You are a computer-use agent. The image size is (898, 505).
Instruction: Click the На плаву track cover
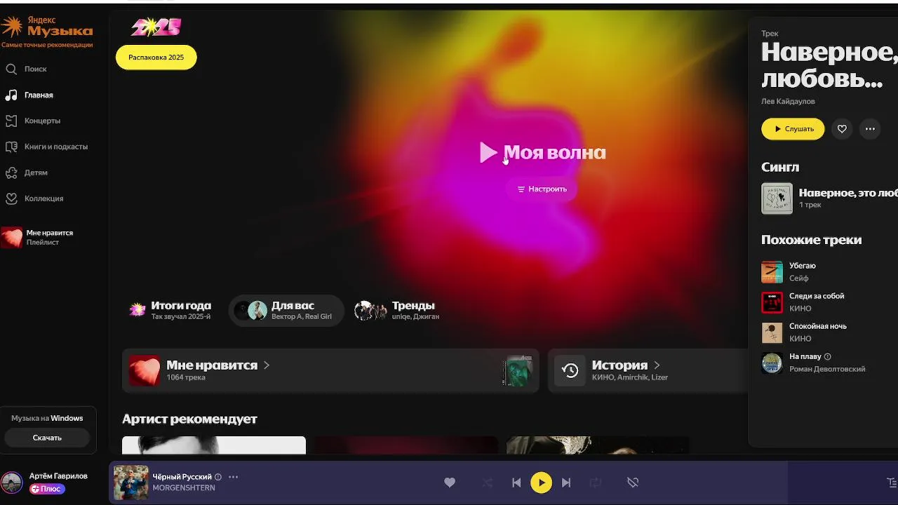[x=772, y=363]
